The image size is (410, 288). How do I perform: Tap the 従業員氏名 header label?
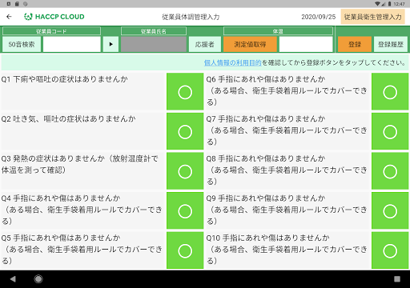coord(154,31)
